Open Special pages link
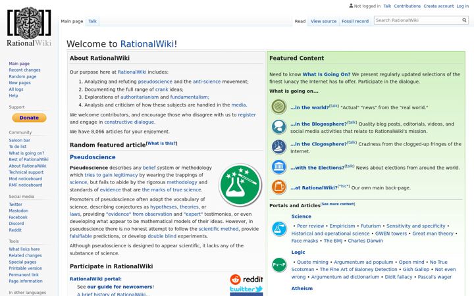 click(x=22, y=262)
